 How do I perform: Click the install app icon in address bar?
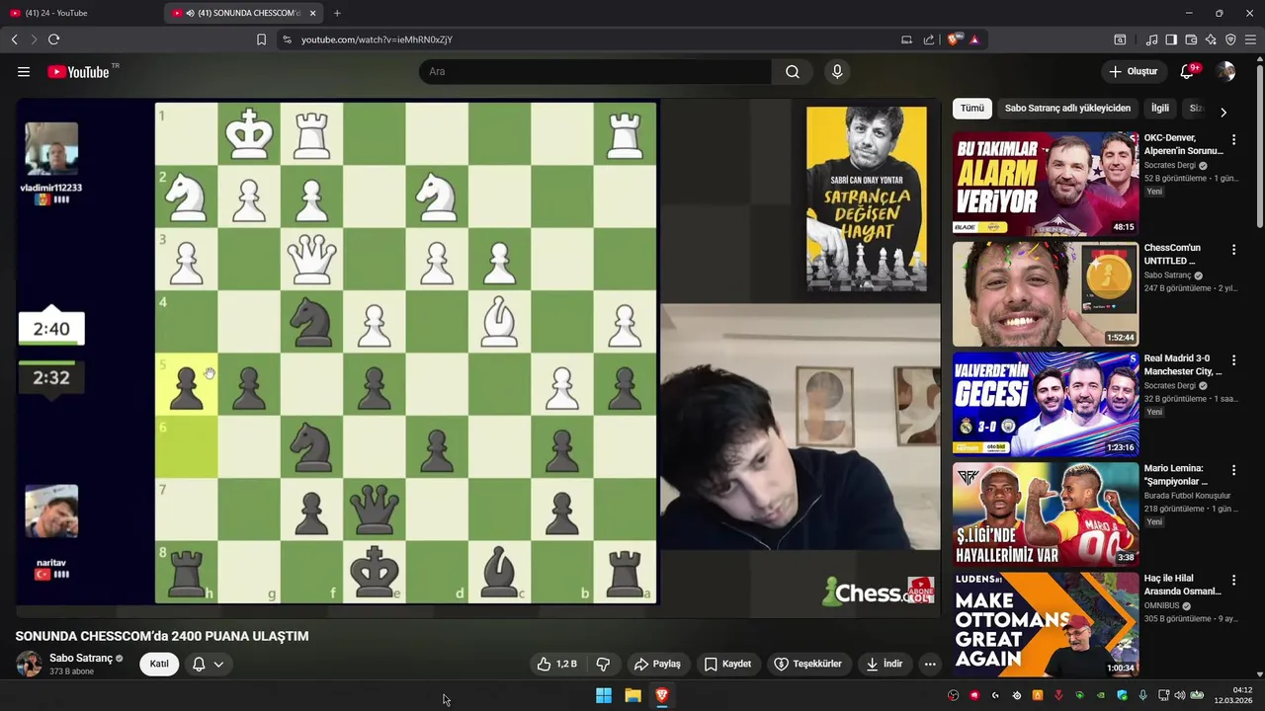tap(906, 39)
